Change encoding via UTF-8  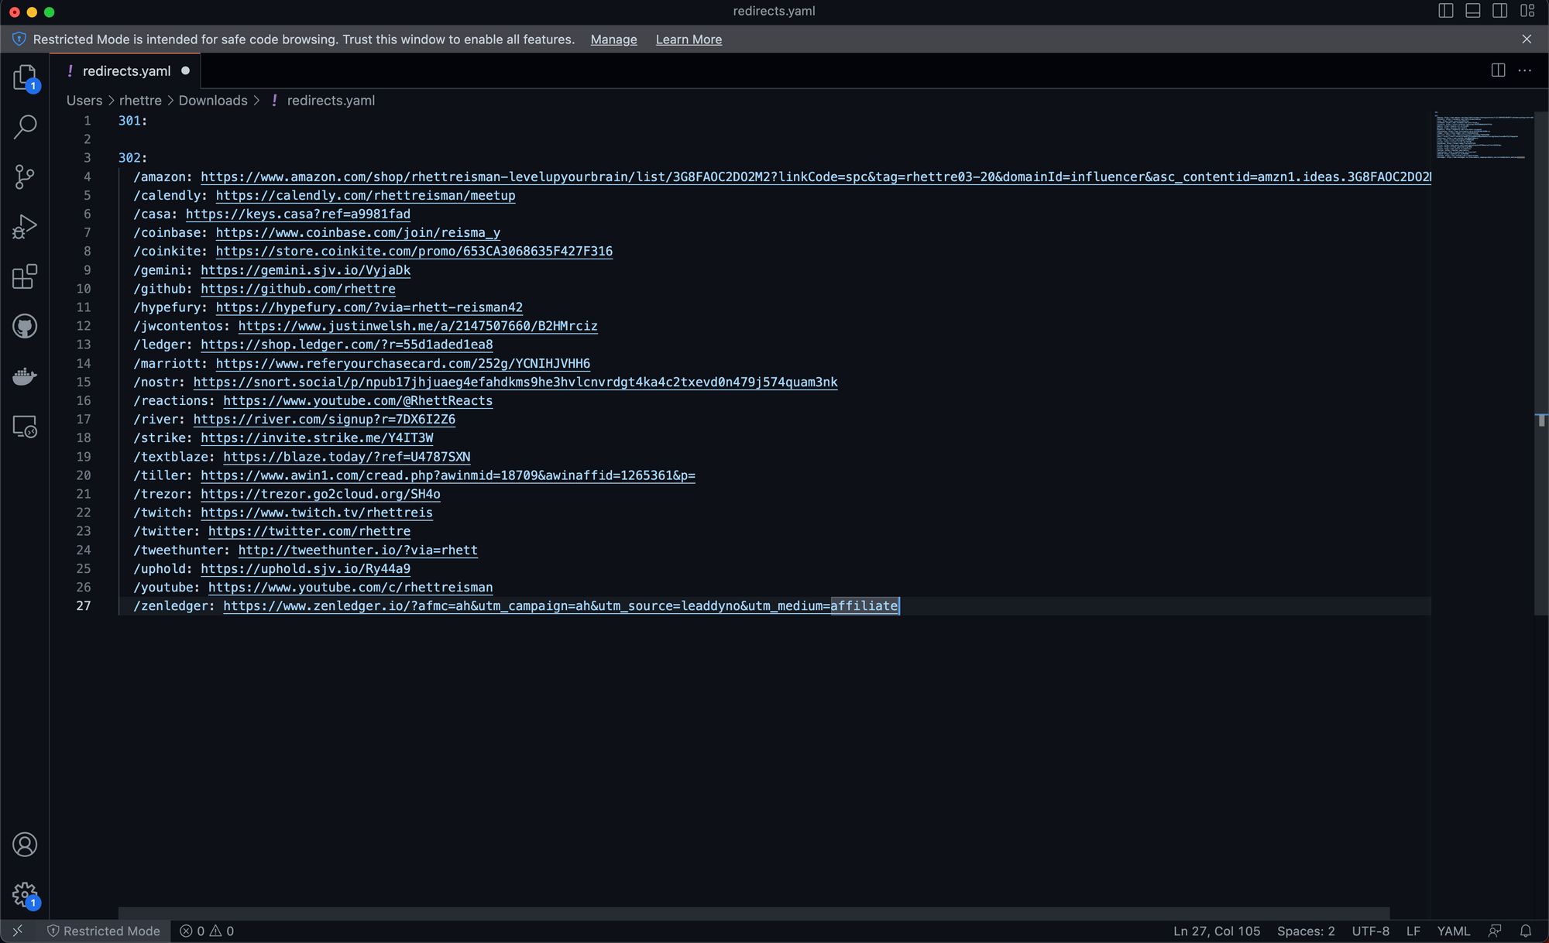[x=1370, y=931]
